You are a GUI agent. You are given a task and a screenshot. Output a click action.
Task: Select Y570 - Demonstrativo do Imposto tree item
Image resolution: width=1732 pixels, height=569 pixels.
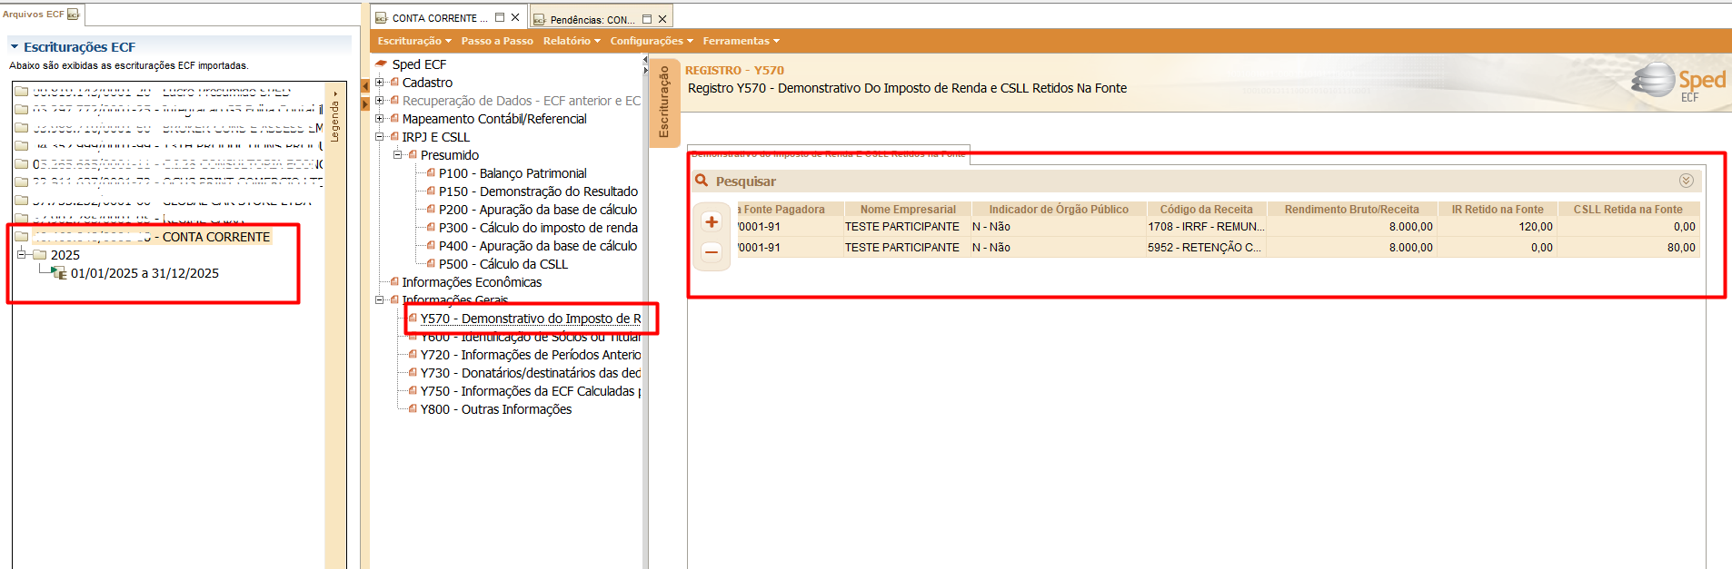tap(531, 319)
